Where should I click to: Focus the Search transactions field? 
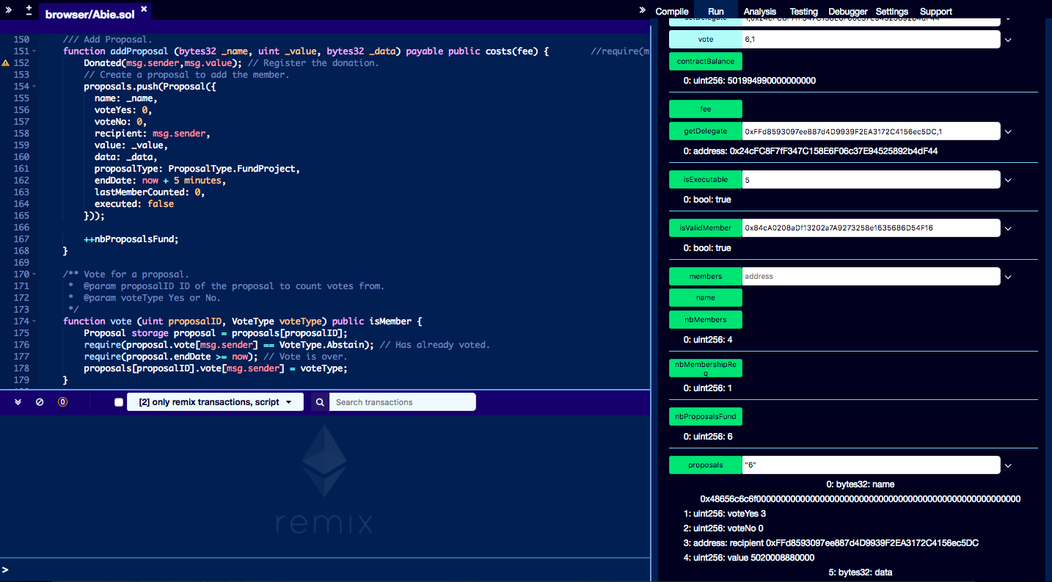point(402,402)
